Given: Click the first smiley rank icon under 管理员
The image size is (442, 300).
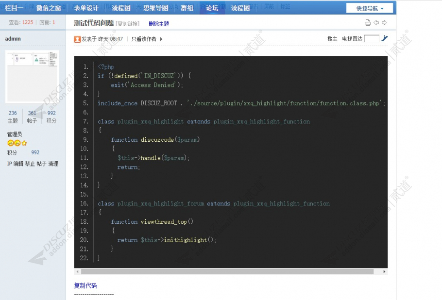Looking at the screenshot, I should (x=10, y=143).
